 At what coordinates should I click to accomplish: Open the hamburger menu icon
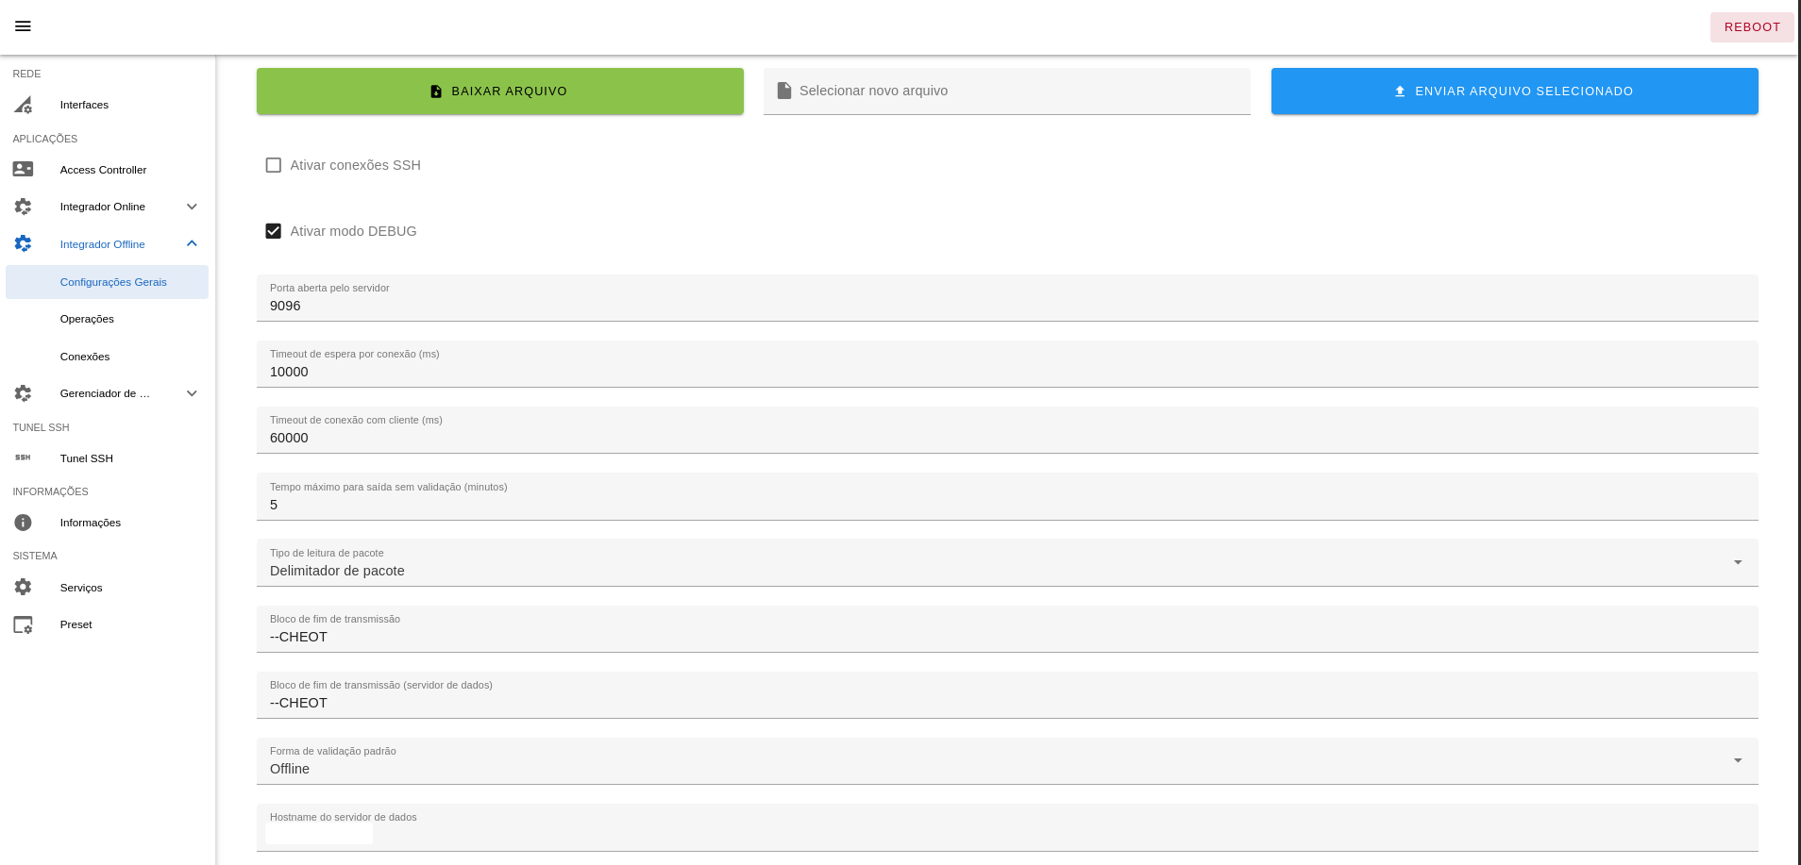(23, 26)
